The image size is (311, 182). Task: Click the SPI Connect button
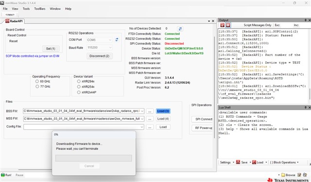click(202, 119)
